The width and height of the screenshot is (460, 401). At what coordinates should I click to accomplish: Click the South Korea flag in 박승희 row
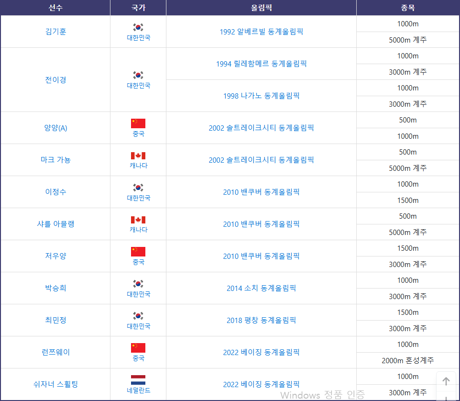138,284
